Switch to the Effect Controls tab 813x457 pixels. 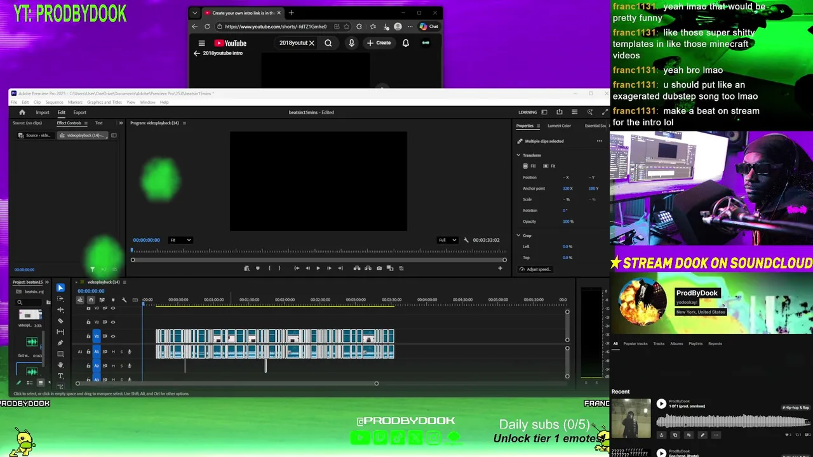[69, 123]
